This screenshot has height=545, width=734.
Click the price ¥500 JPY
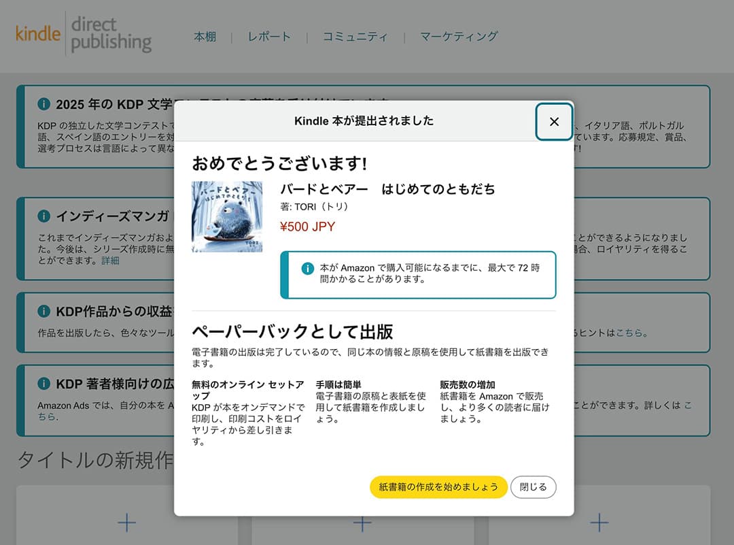pyautogui.click(x=308, y=227)
